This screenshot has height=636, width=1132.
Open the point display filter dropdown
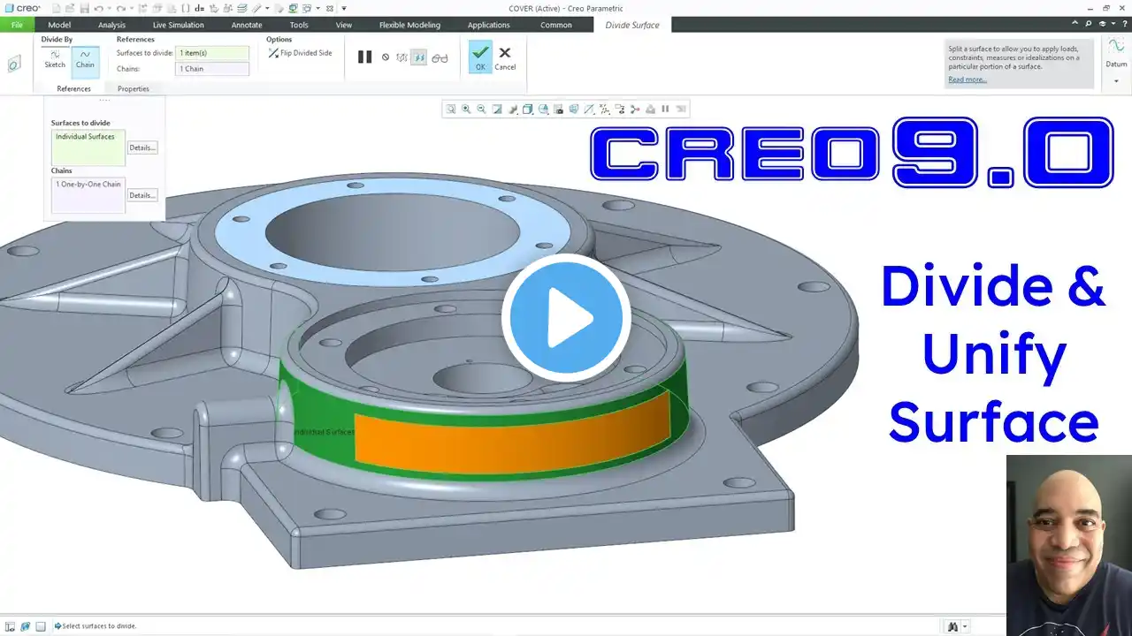pos(605,110)
